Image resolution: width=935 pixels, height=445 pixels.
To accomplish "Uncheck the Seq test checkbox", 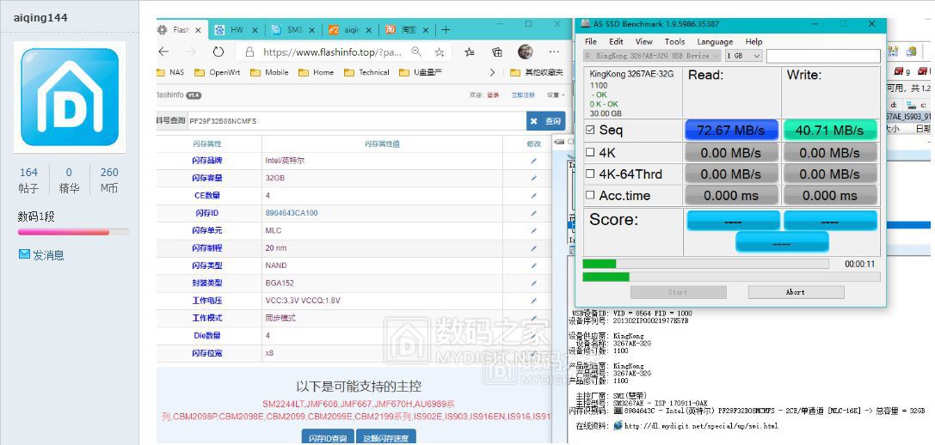I will pos(590,130).
